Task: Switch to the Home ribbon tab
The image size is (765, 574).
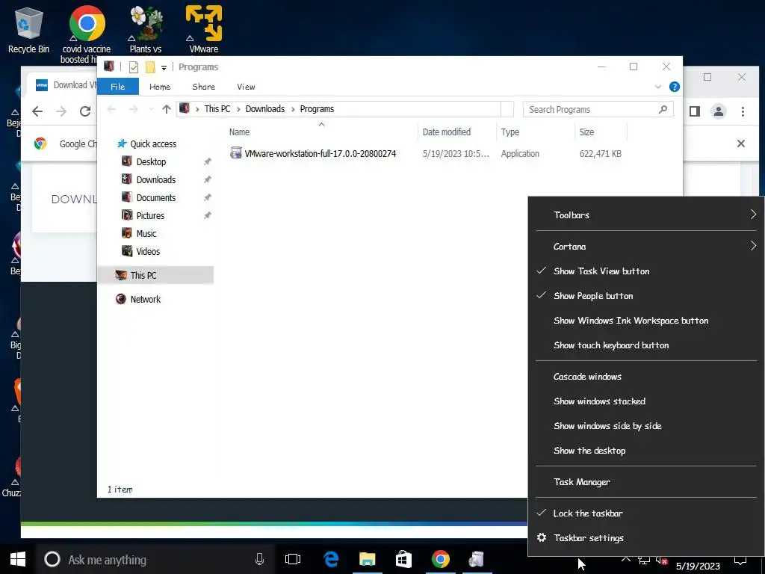Action: tap(160, 87)
